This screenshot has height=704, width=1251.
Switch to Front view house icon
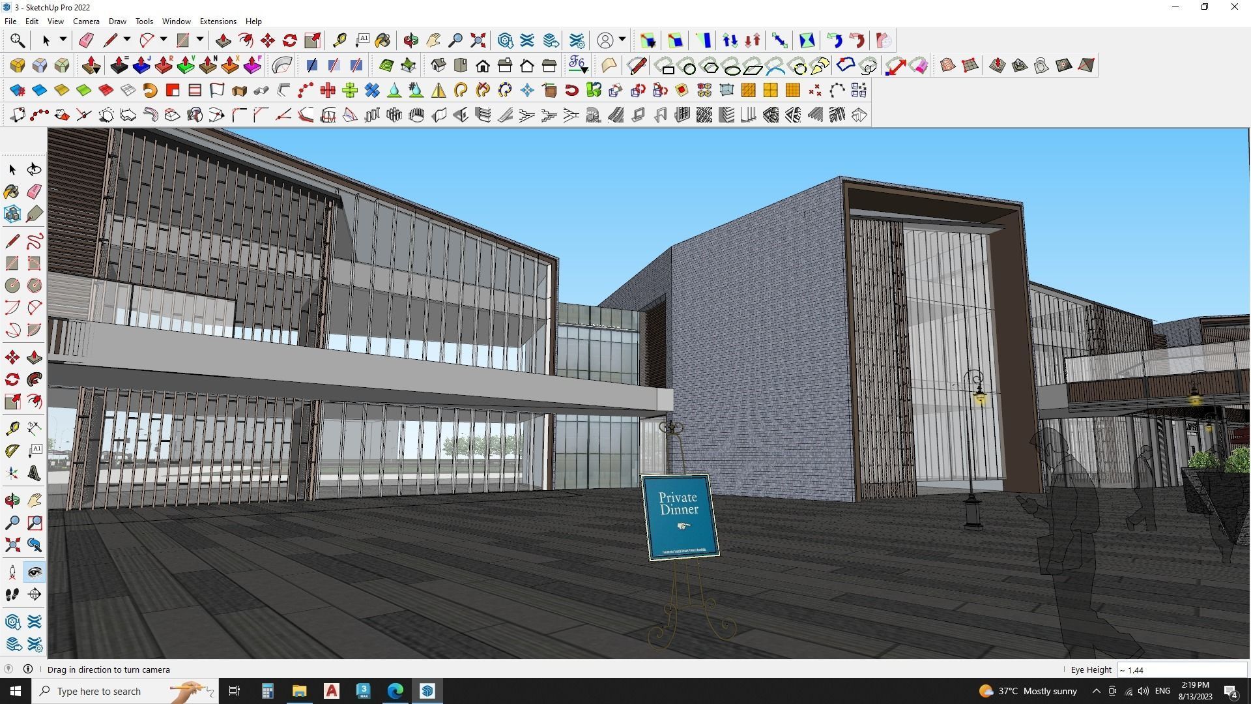483,65
